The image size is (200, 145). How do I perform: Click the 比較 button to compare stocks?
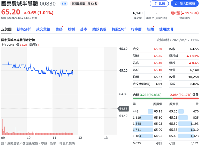click(x=159, y=3)
